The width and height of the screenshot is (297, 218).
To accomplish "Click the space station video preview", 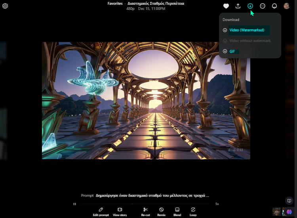I will pyautogui.click(x=146, y=100).
